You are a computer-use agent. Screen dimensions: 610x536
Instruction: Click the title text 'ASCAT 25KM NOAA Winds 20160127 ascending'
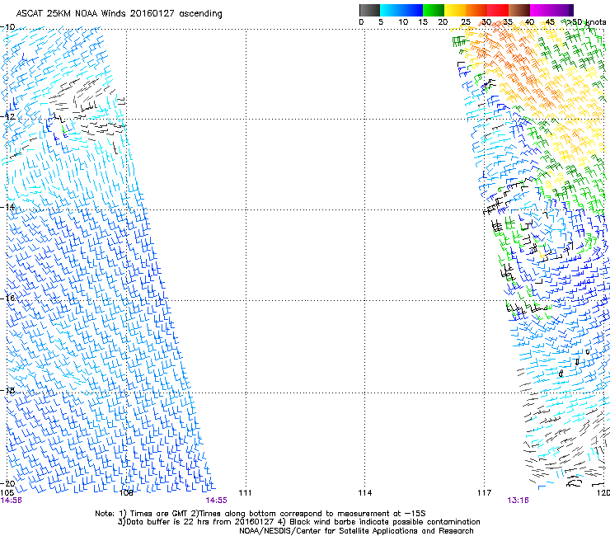(119, 14)
